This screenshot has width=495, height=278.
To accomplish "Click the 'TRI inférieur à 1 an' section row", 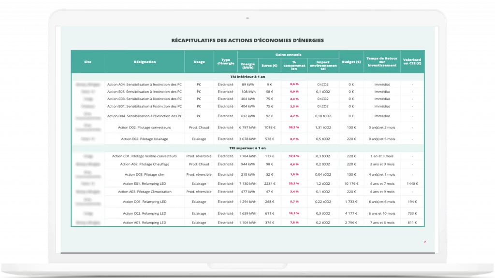I will pyautogui.click(x=247, y=76).
